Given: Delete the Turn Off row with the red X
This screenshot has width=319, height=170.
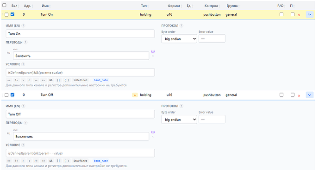Looking at the screenshot, I should 299,96.
